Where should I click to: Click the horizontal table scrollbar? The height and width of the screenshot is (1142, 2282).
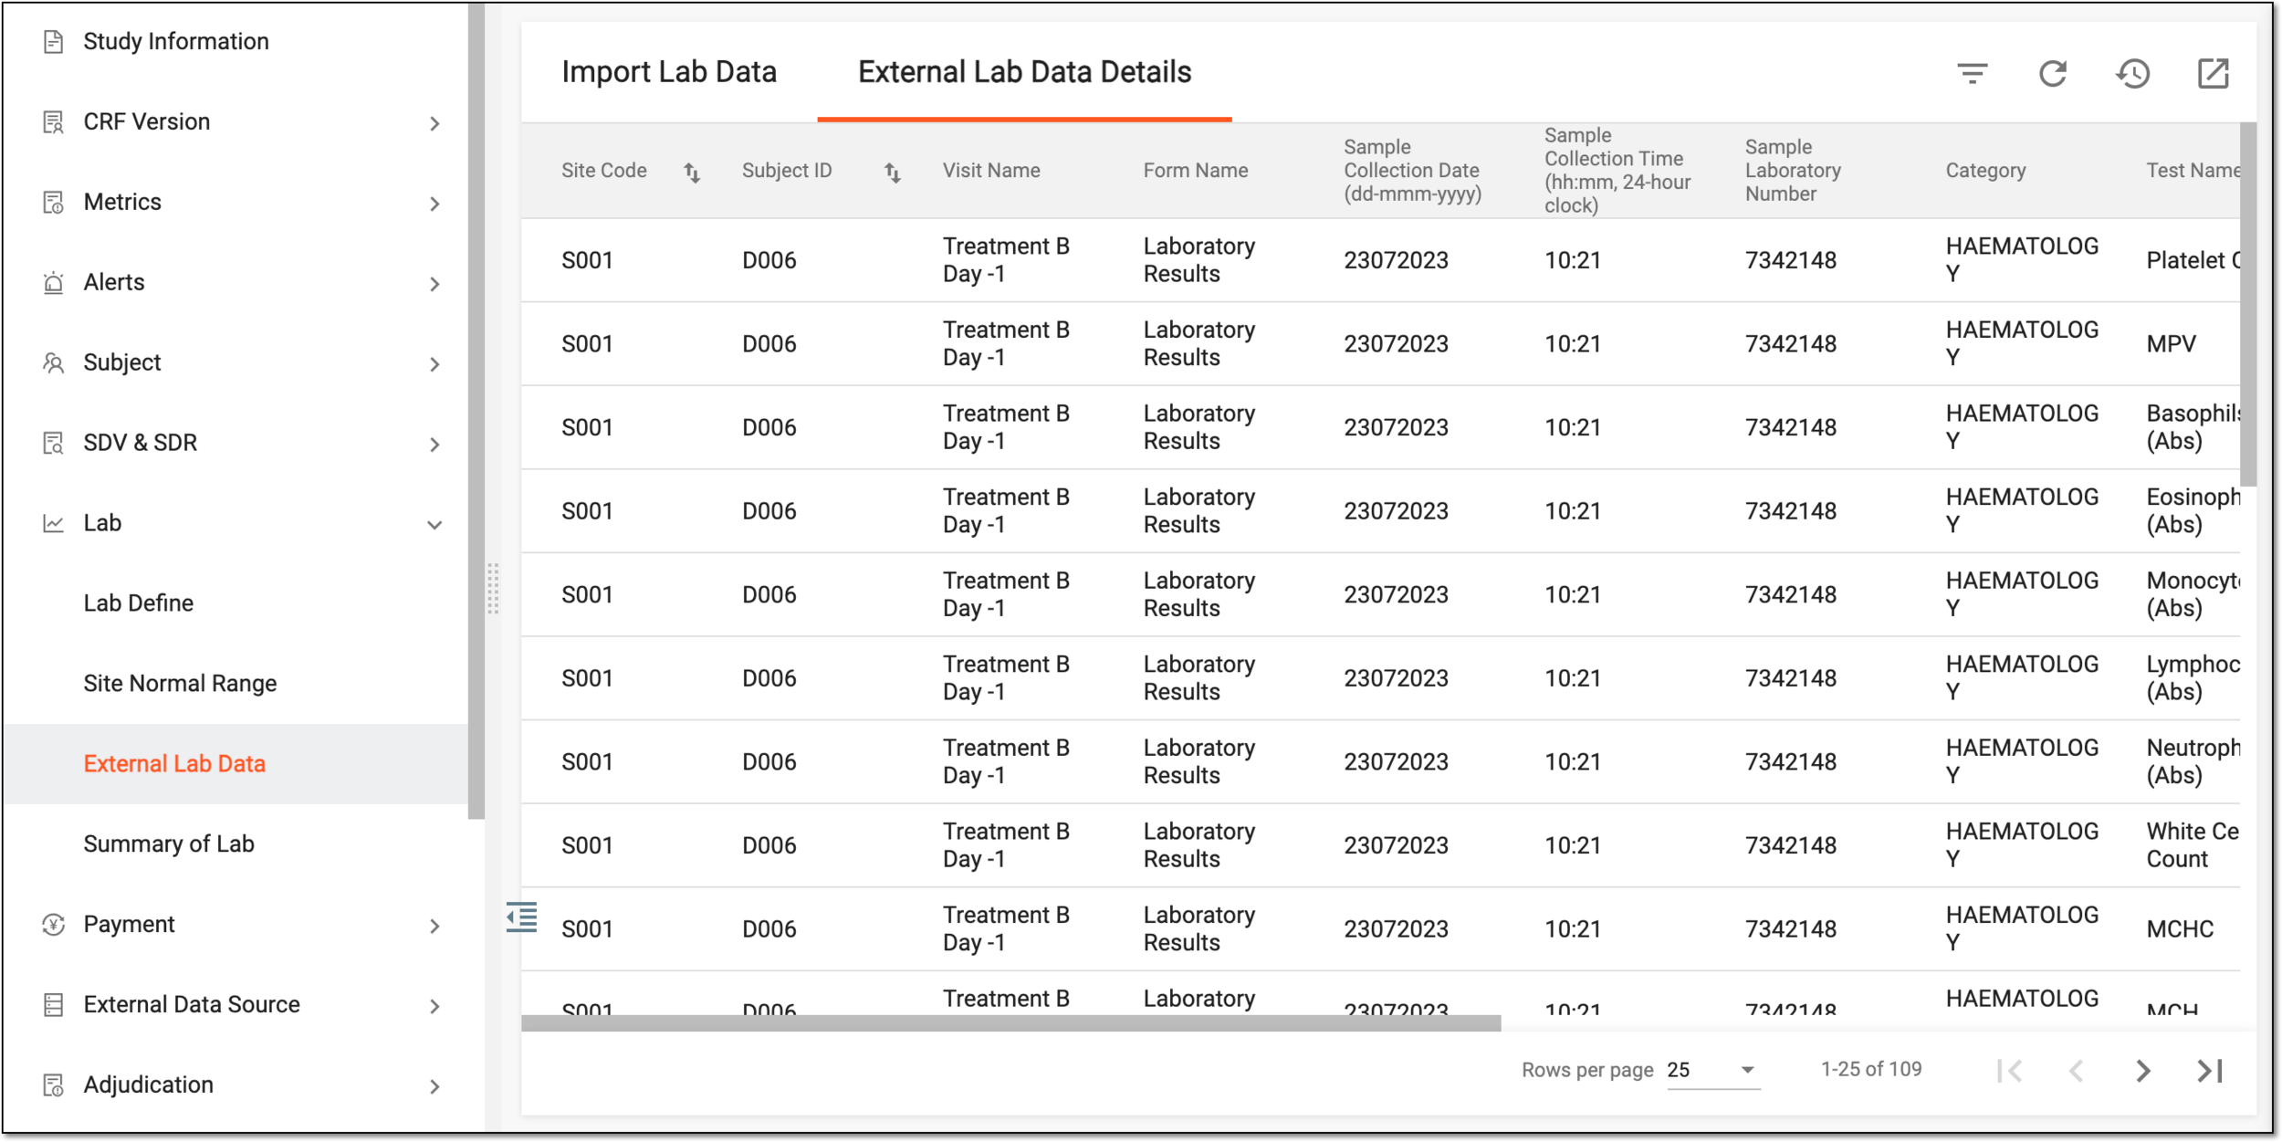pyautogui.click(x=1010, y=1023)
